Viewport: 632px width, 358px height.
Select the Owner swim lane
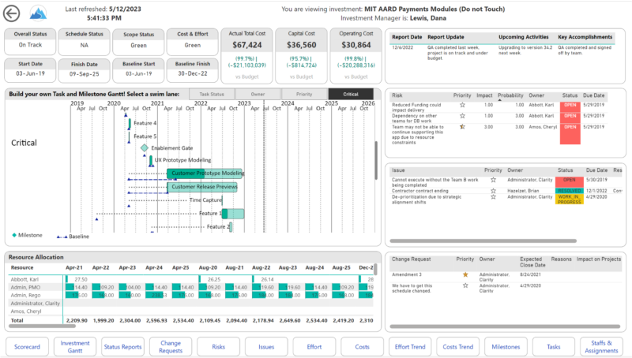pos(258,94)
